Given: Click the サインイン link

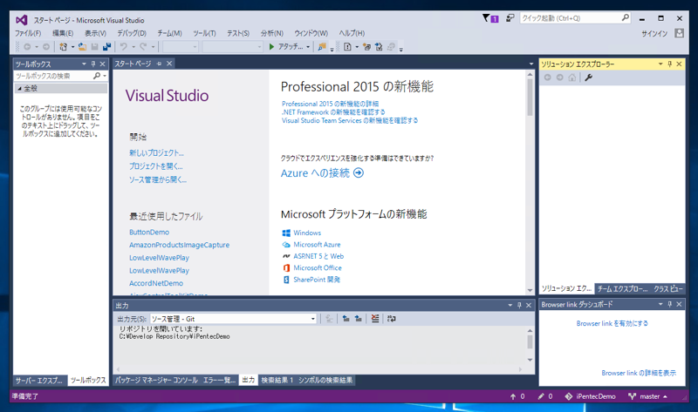Looking at the screenshot, I should [654, 33].
